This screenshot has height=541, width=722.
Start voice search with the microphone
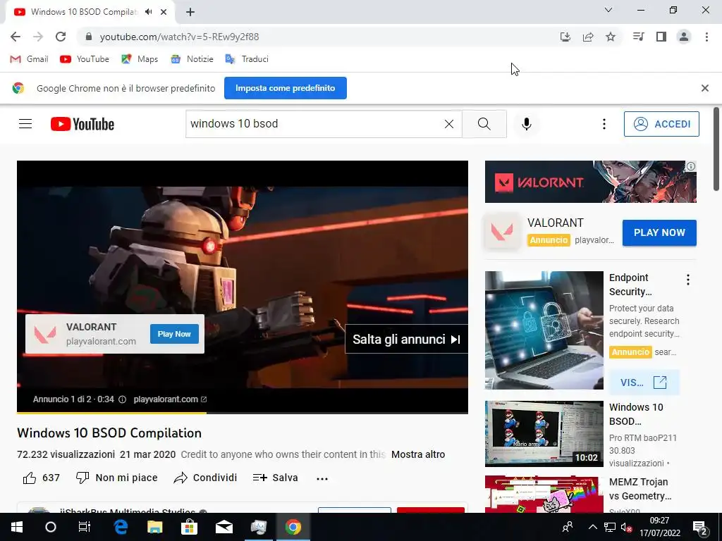[x=526, y=124]
